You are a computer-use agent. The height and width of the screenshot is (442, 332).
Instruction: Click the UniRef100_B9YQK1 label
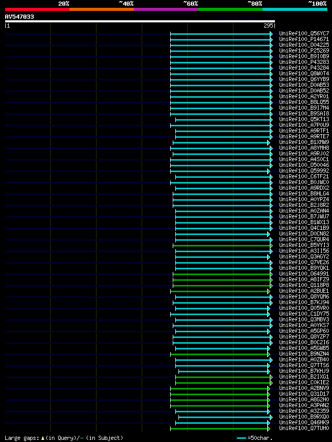304,268
